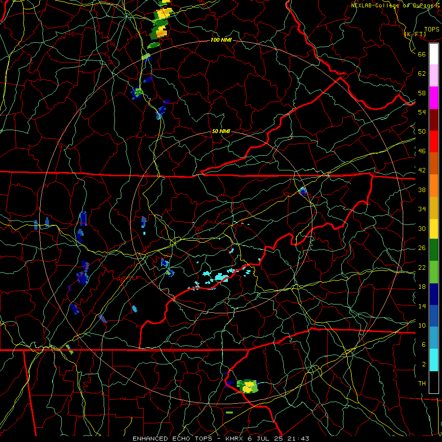Click the 18 value on the legend scale
The width and height of the screenshot is (442, 442).
coord(422,287)
